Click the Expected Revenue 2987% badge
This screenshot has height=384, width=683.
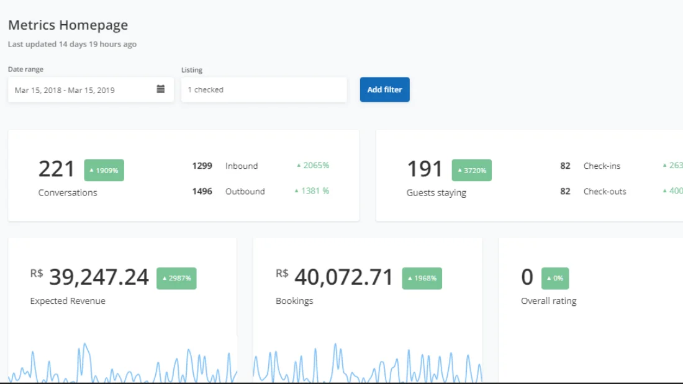click(x=176, y=278)
